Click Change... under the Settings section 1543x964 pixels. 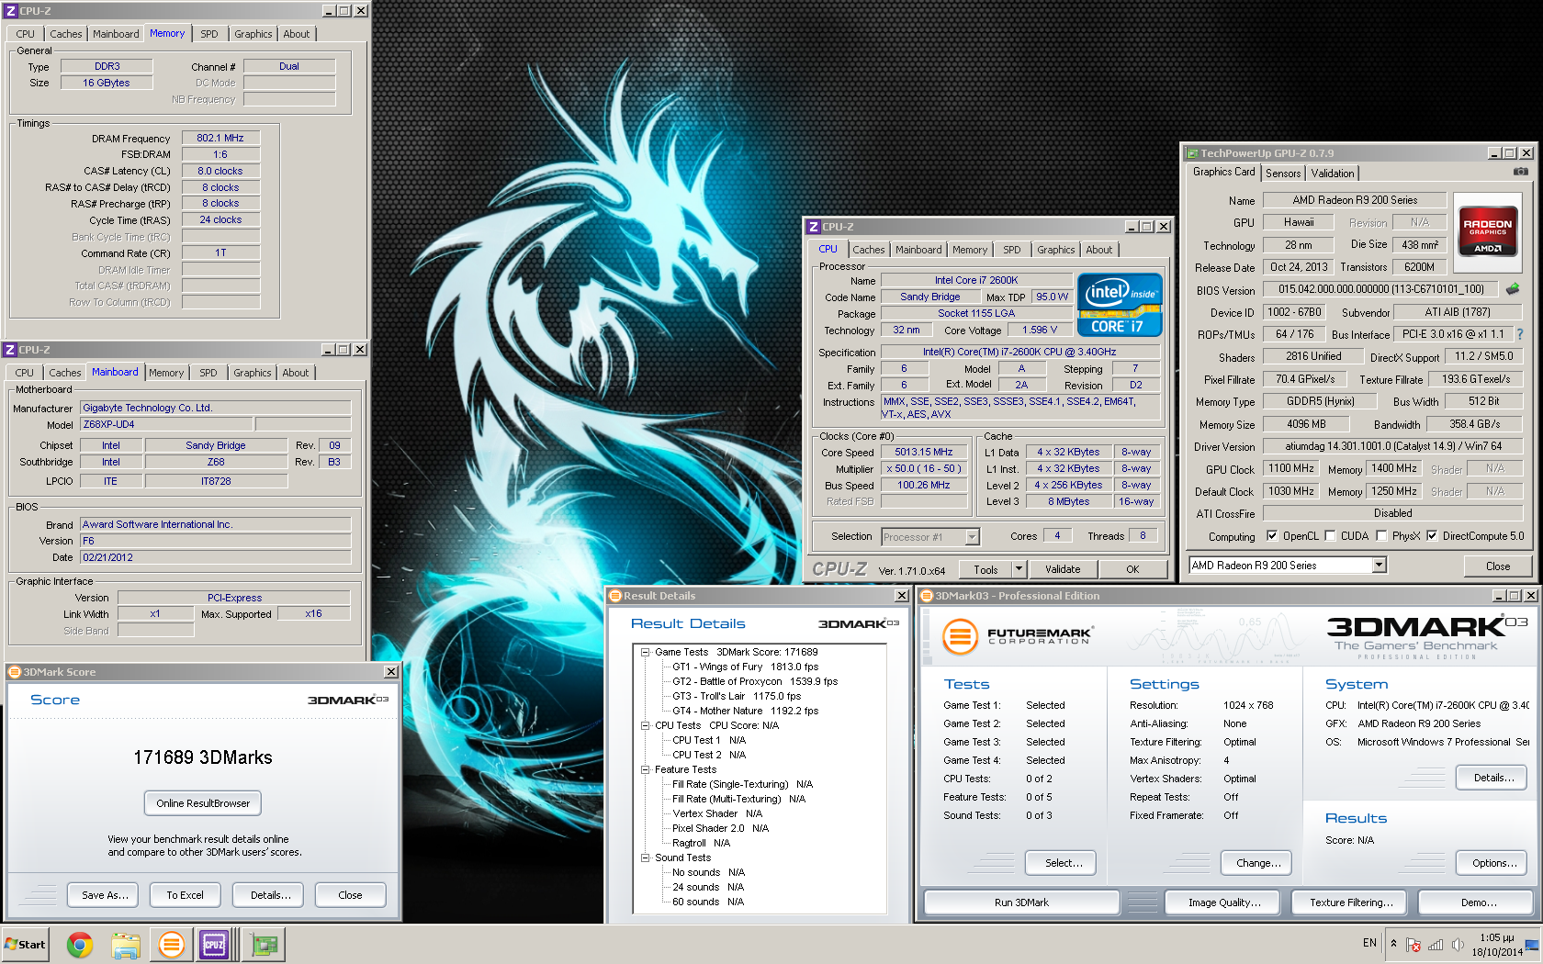[1257, 863]
